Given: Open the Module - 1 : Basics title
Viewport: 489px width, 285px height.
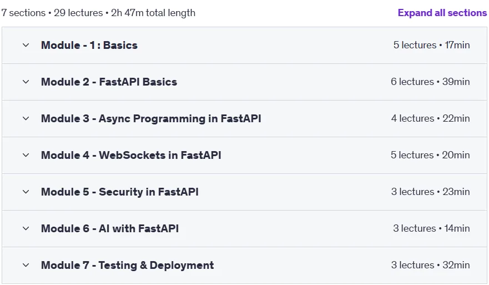Looking at the screenshot, I should [x=89, y=45].
